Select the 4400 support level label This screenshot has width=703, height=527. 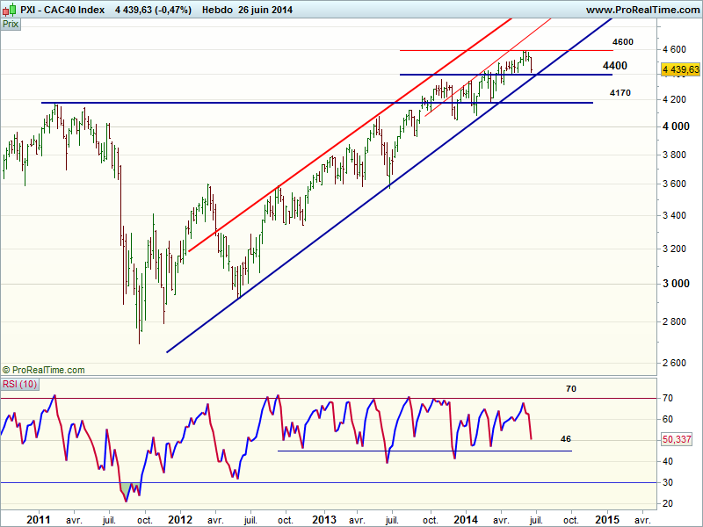point(614,66)
